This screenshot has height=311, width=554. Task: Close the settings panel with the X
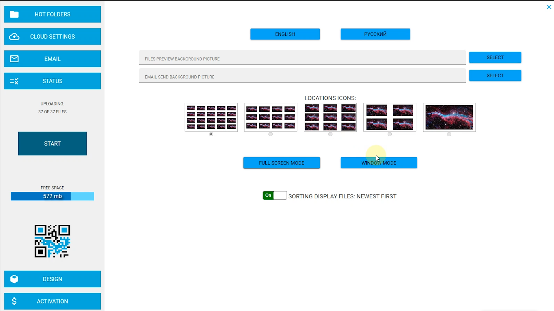549,7
